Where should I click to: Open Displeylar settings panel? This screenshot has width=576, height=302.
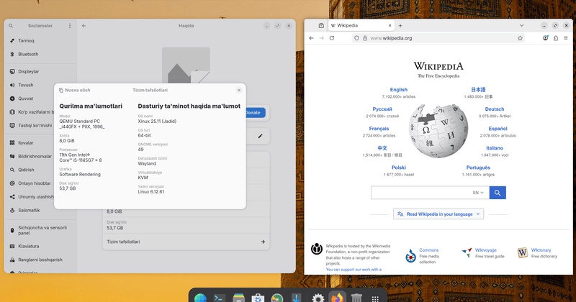click(x=40, y=72)
